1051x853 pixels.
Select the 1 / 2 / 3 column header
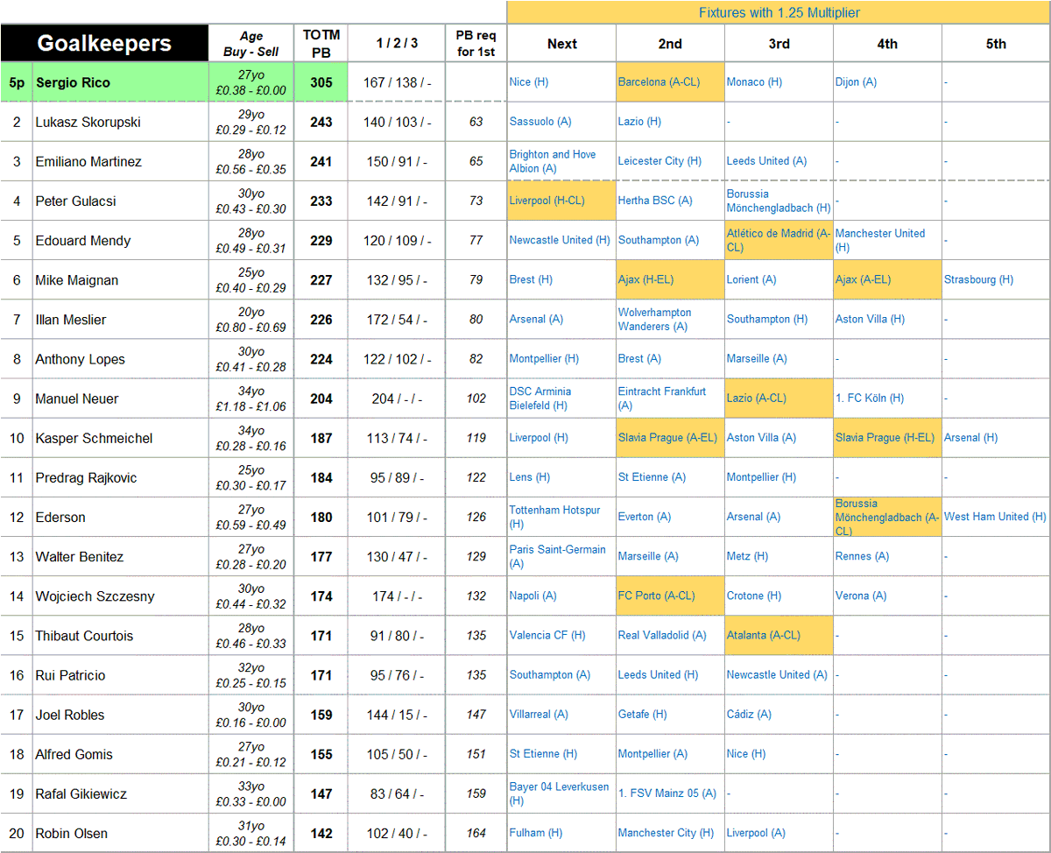click(397, 44)
